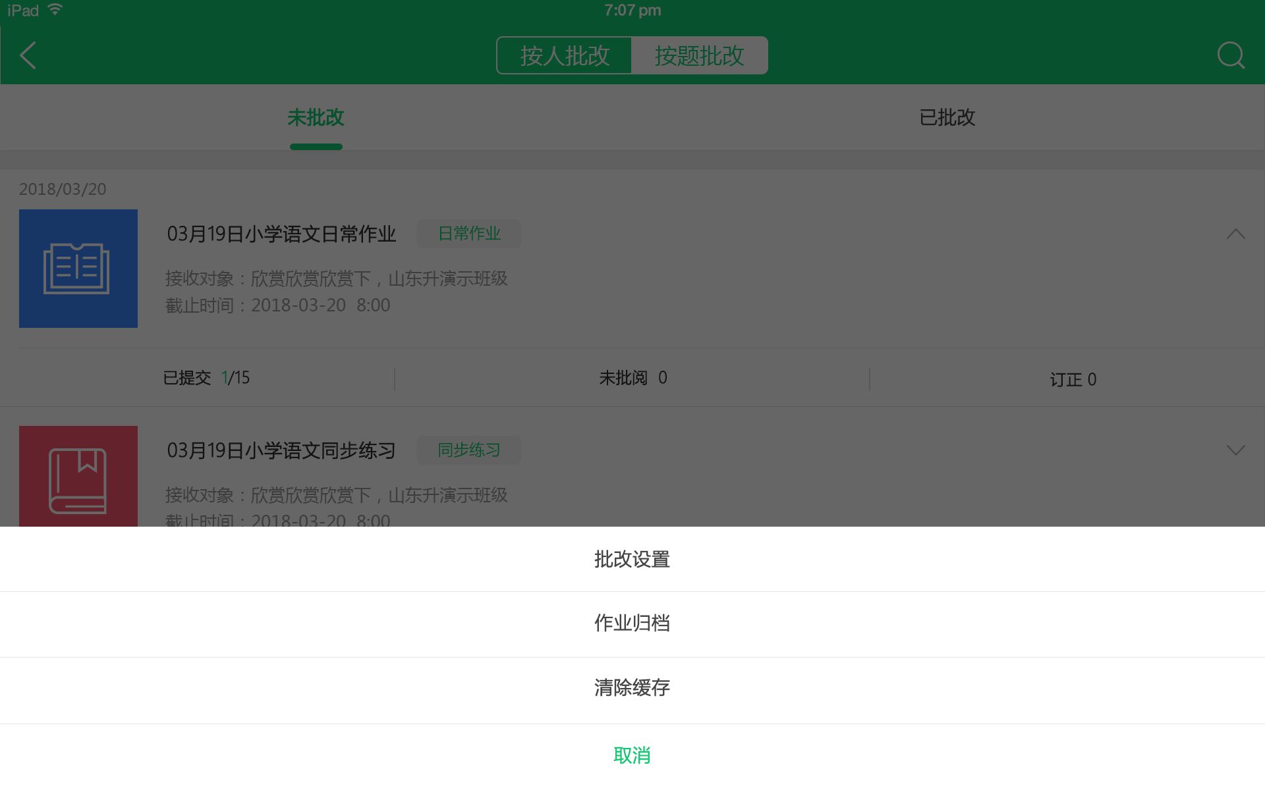
Task: Select the 已批改 tab
Action: point(947,117)
